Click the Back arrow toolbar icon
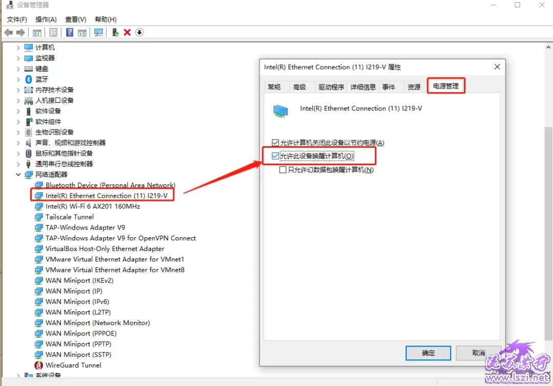Viewport: 553px width, 386px height. [9, 32]
